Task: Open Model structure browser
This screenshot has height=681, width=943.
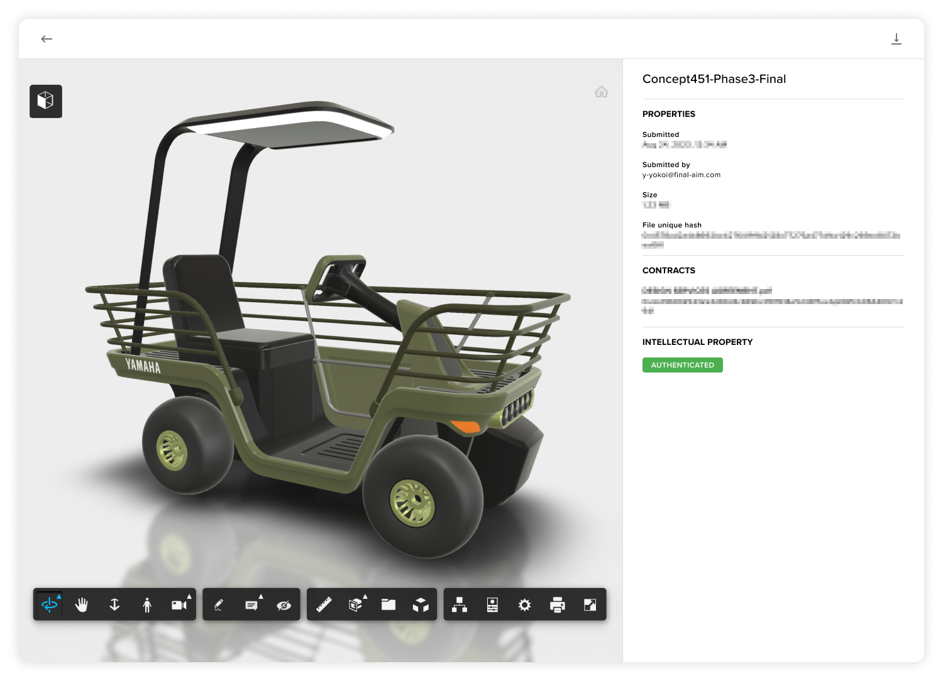Action: pyautogui.click(x=460, y=604)
